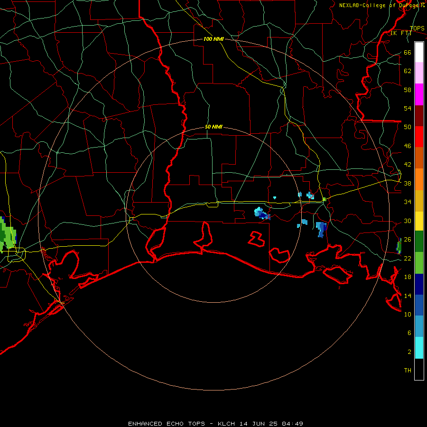
Task: Click the '54' legend value
Action: (408, 108)
